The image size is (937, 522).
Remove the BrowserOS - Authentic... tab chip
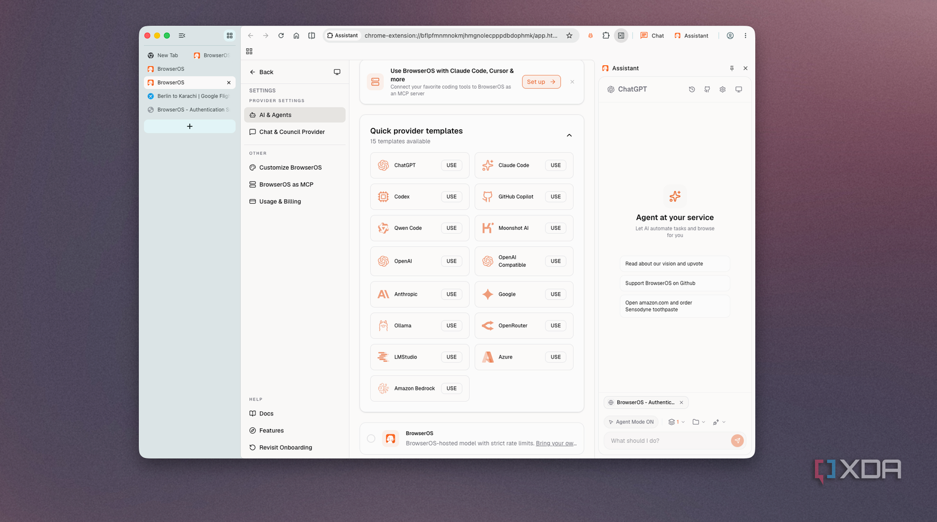(681, 403)
